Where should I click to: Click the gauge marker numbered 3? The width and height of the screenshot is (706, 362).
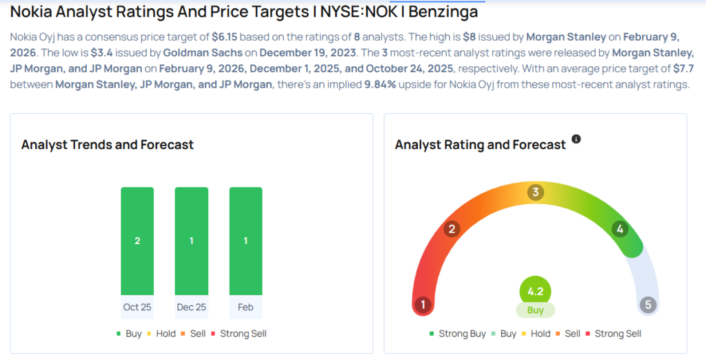click(x=535, y=192)
